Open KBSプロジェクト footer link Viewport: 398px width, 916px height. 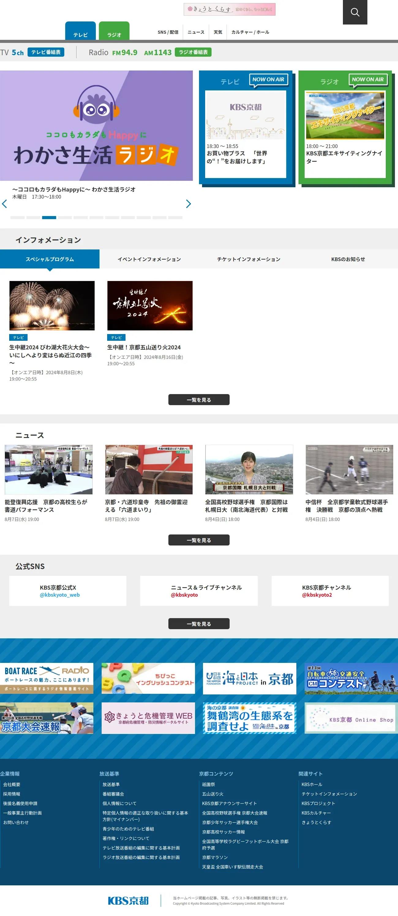coord(318,804)
